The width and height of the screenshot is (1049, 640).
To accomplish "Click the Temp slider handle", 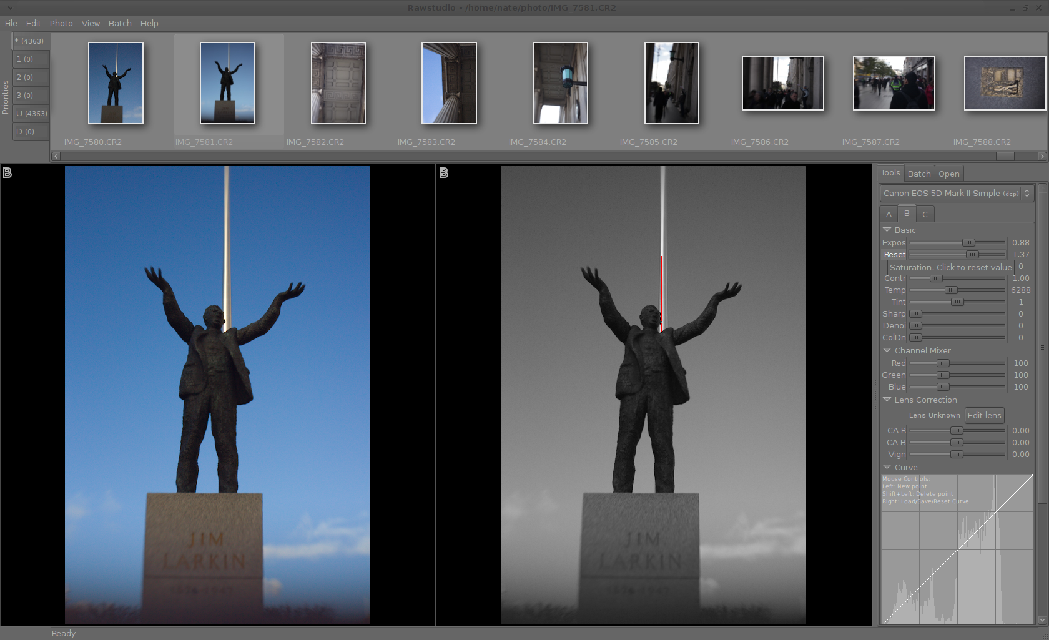I will click(950, 290).
